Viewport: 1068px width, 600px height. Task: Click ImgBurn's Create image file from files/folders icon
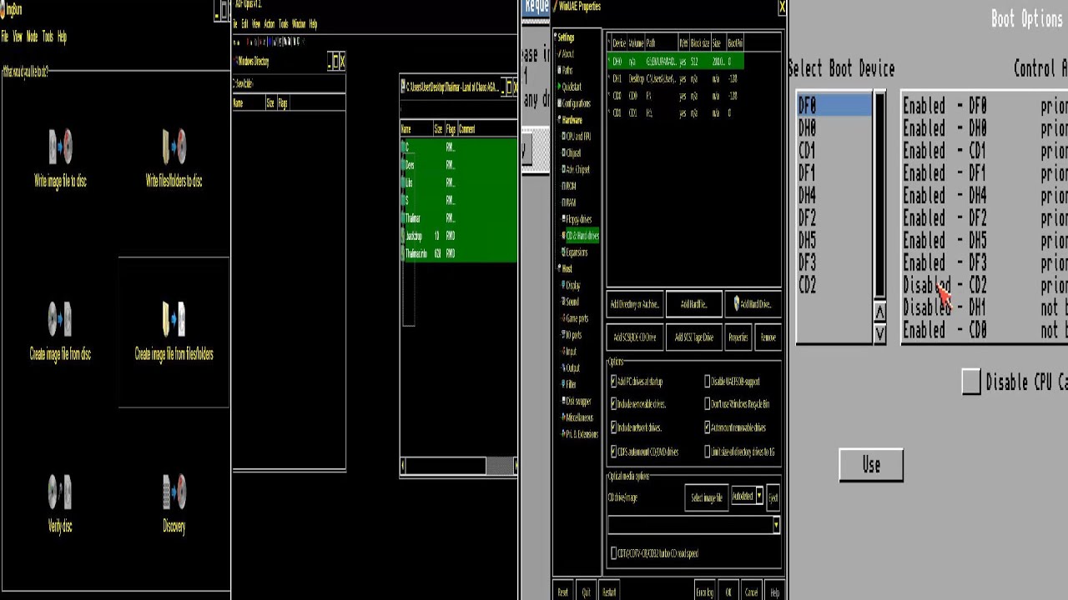pos(174,319)
